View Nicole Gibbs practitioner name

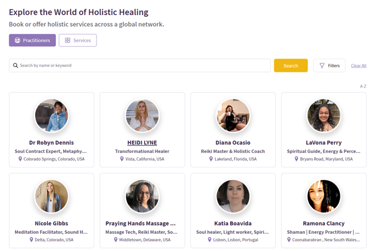(51, 224)
